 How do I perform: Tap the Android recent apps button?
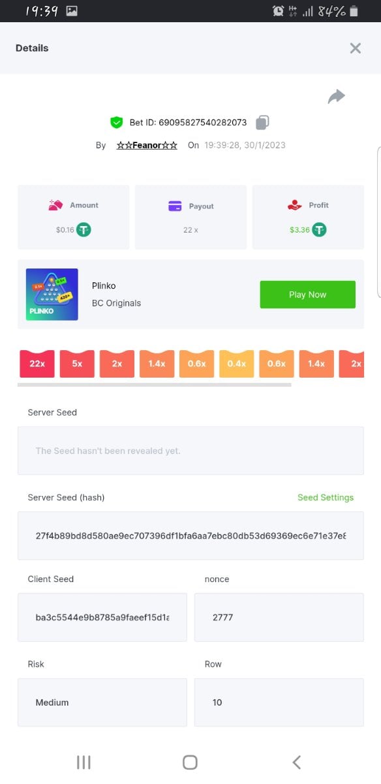tap(84, 762)
